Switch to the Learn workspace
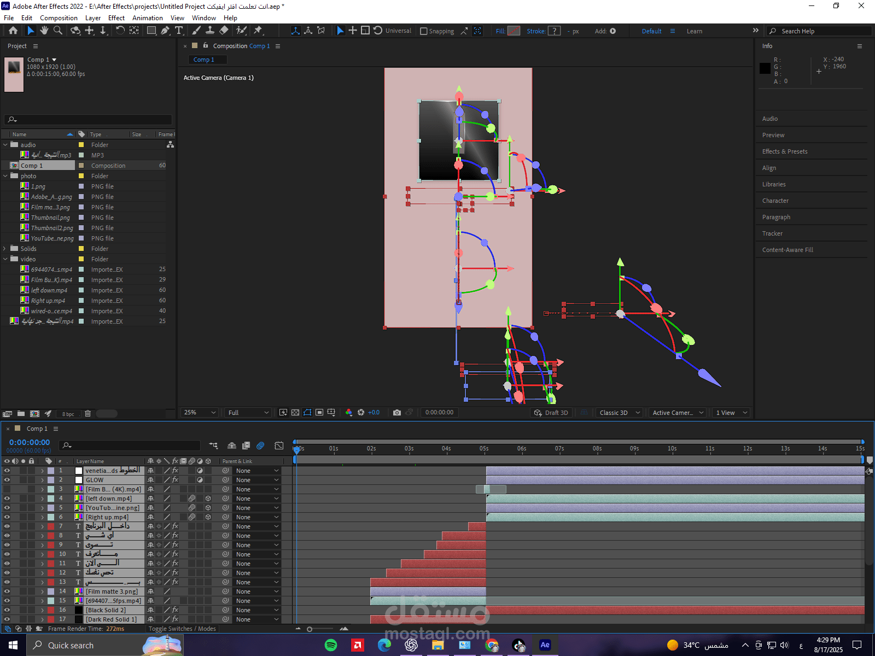This screenshot has width=875, height=656. point(695,31)
